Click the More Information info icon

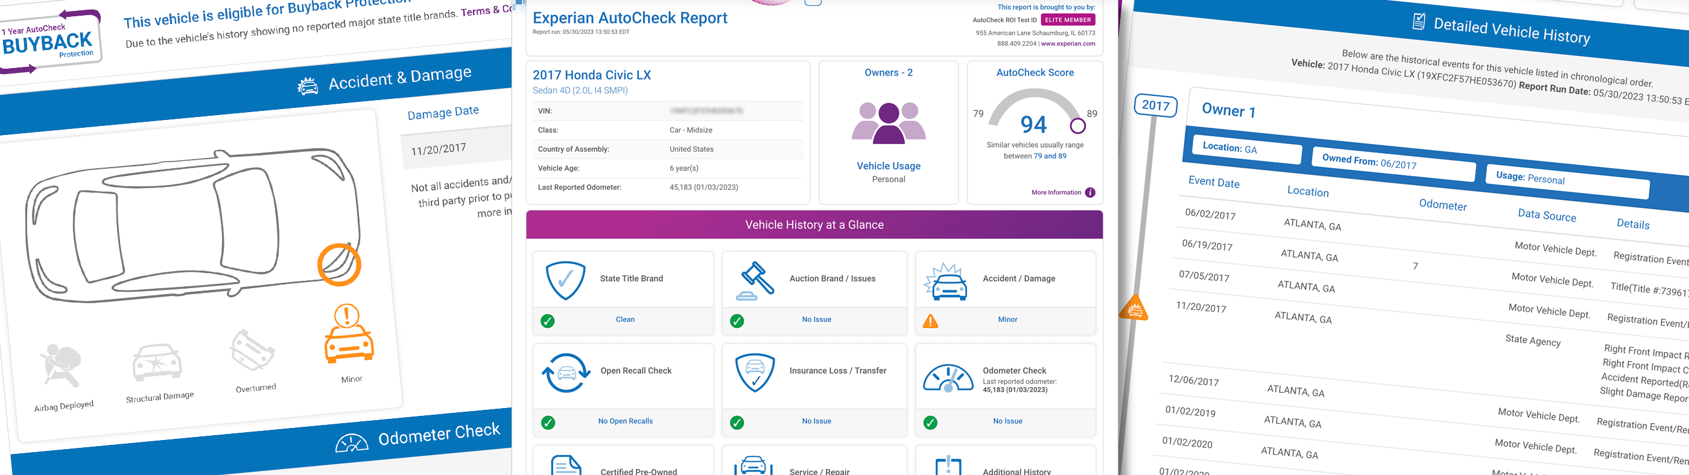coord(1090,193)
